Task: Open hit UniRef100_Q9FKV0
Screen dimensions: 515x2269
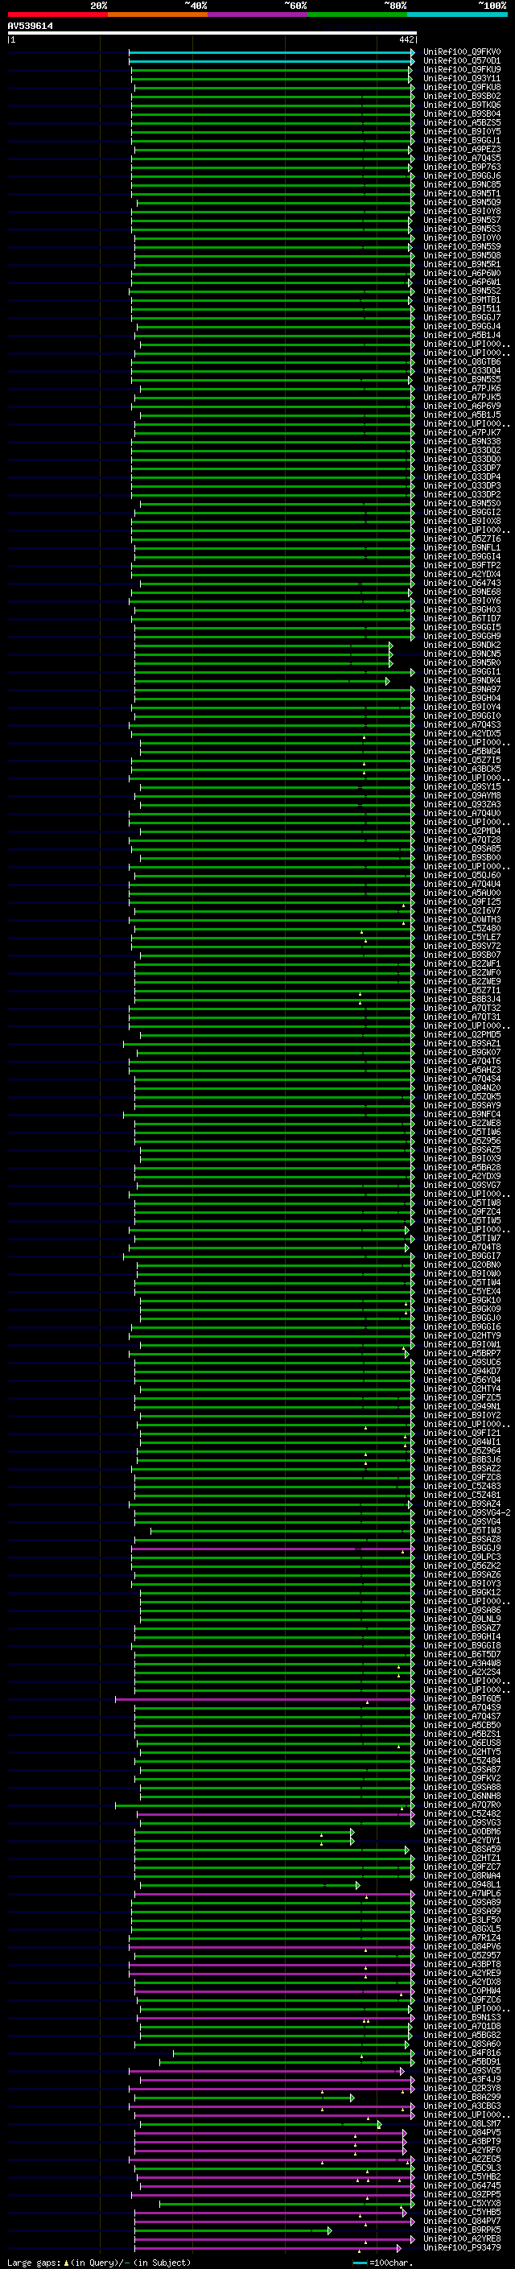Action: point(462,52)
